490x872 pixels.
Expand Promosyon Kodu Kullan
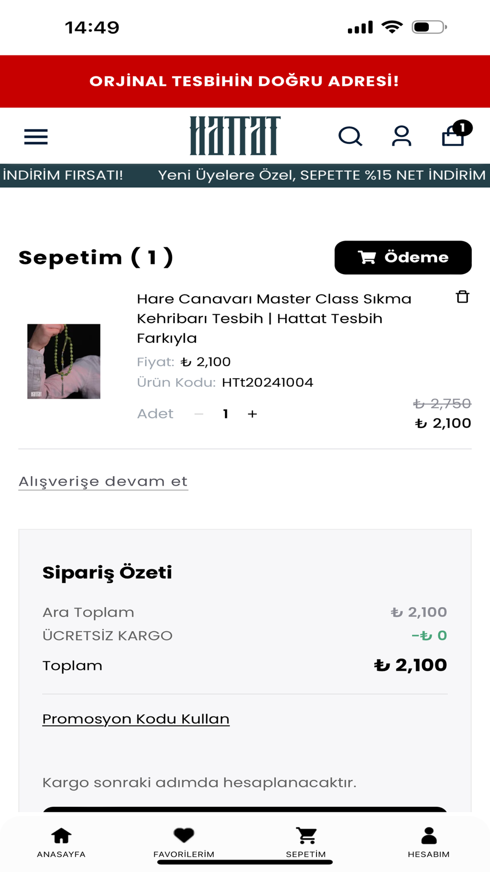tap(136, 718)
